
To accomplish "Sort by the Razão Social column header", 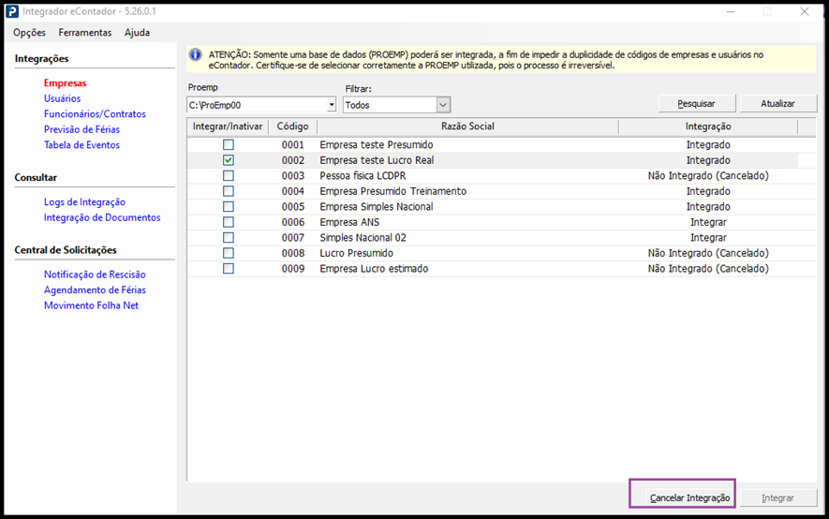I will click(x=466, y=126).
